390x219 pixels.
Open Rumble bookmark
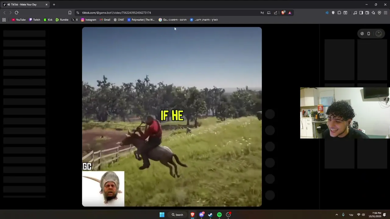point(62,20)
